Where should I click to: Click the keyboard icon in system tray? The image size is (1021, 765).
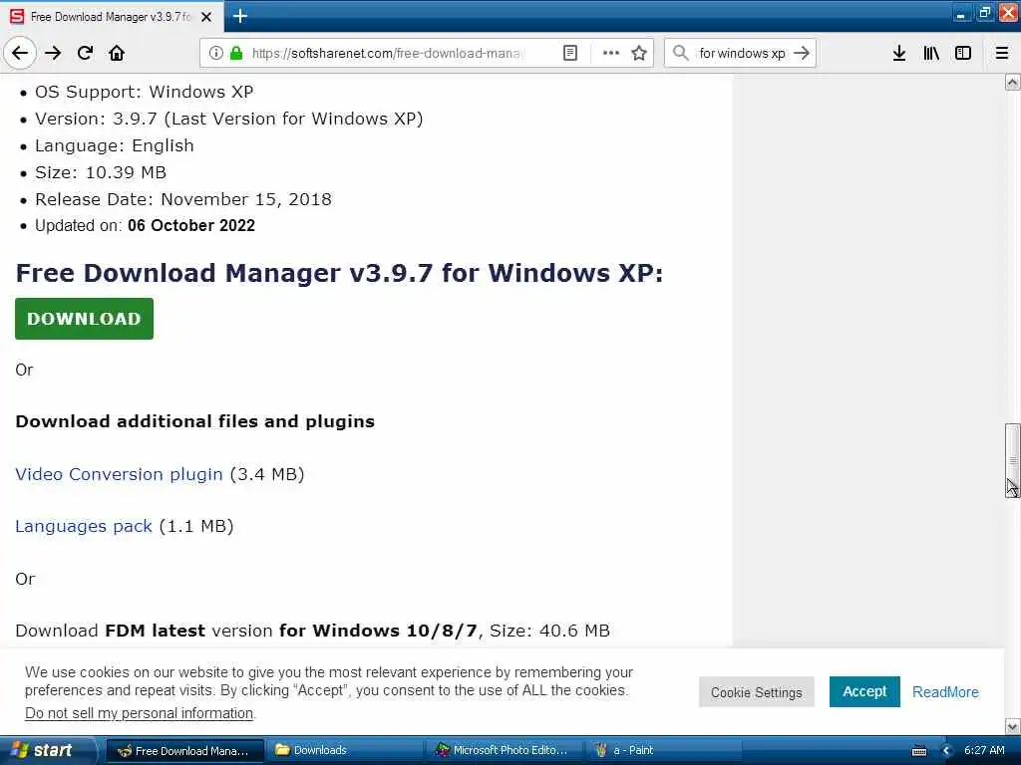click(919, 751)
